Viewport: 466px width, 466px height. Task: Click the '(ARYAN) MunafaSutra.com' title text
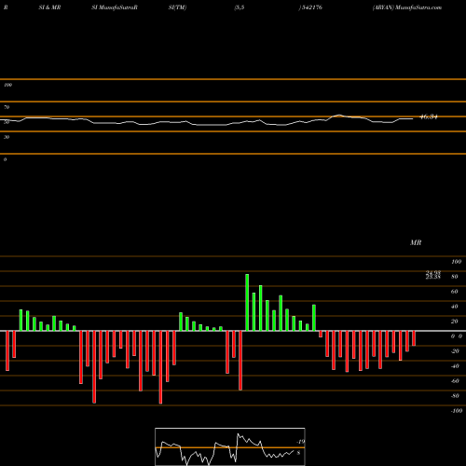click(x=407, y=7)
